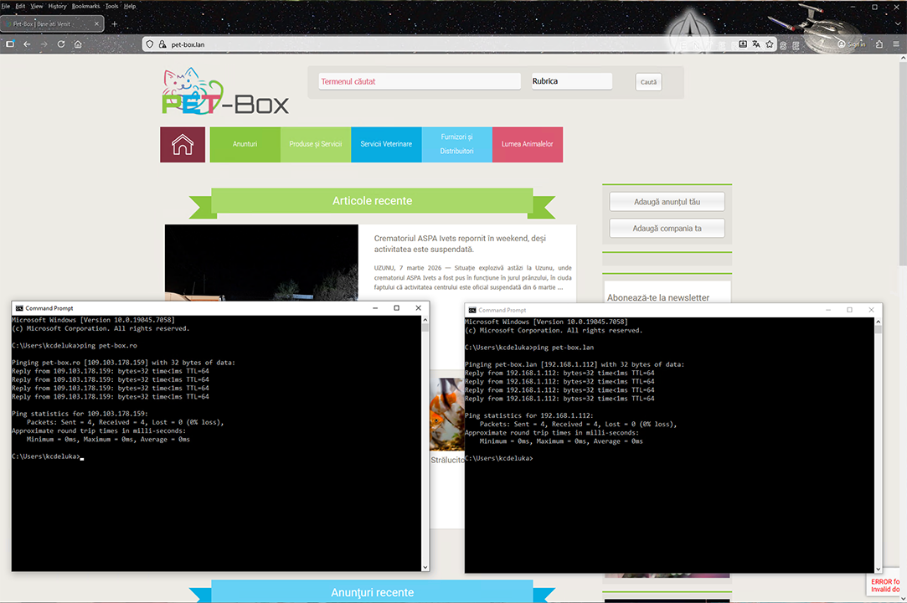Open the translate page icon
The image size is (907, 603).
(x=756, y=44)
